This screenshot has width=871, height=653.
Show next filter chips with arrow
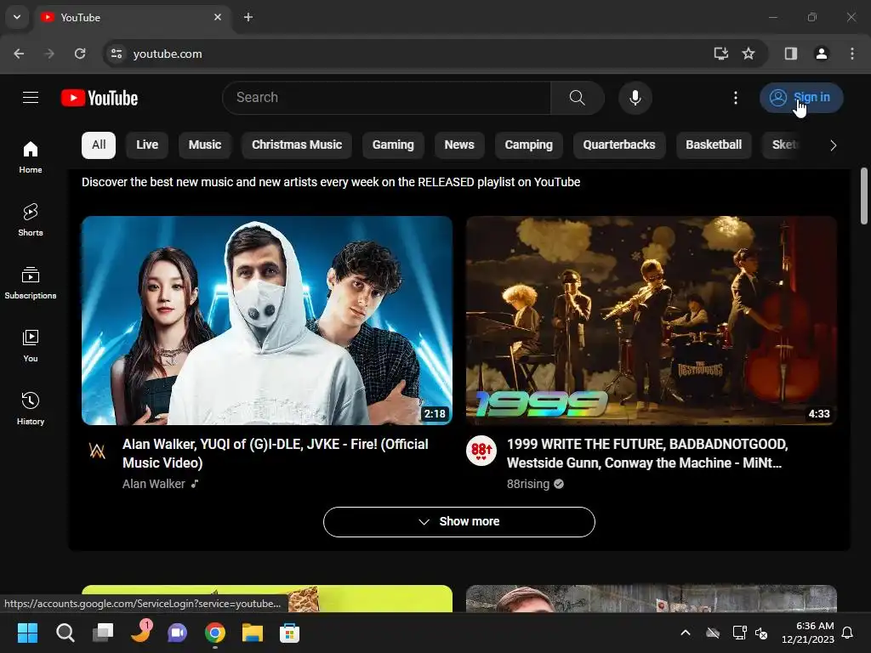[x=833, y=145]
